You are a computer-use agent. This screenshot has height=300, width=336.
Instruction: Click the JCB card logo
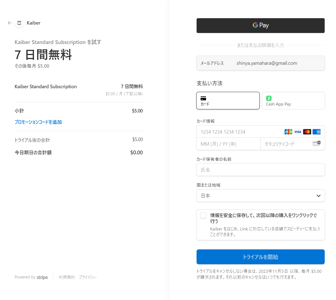(x=288, y=132)
